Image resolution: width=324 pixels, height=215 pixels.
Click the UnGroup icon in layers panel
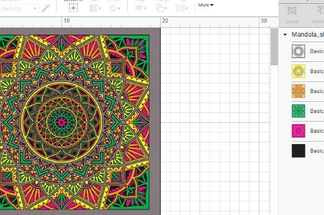click(320, 11)
